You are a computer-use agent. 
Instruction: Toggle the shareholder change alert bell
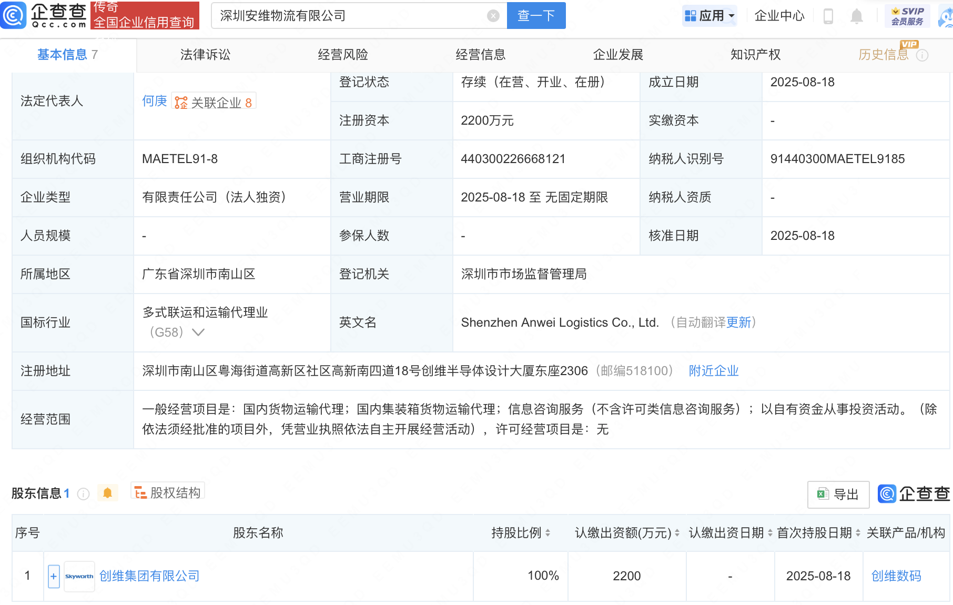(108, 493)
